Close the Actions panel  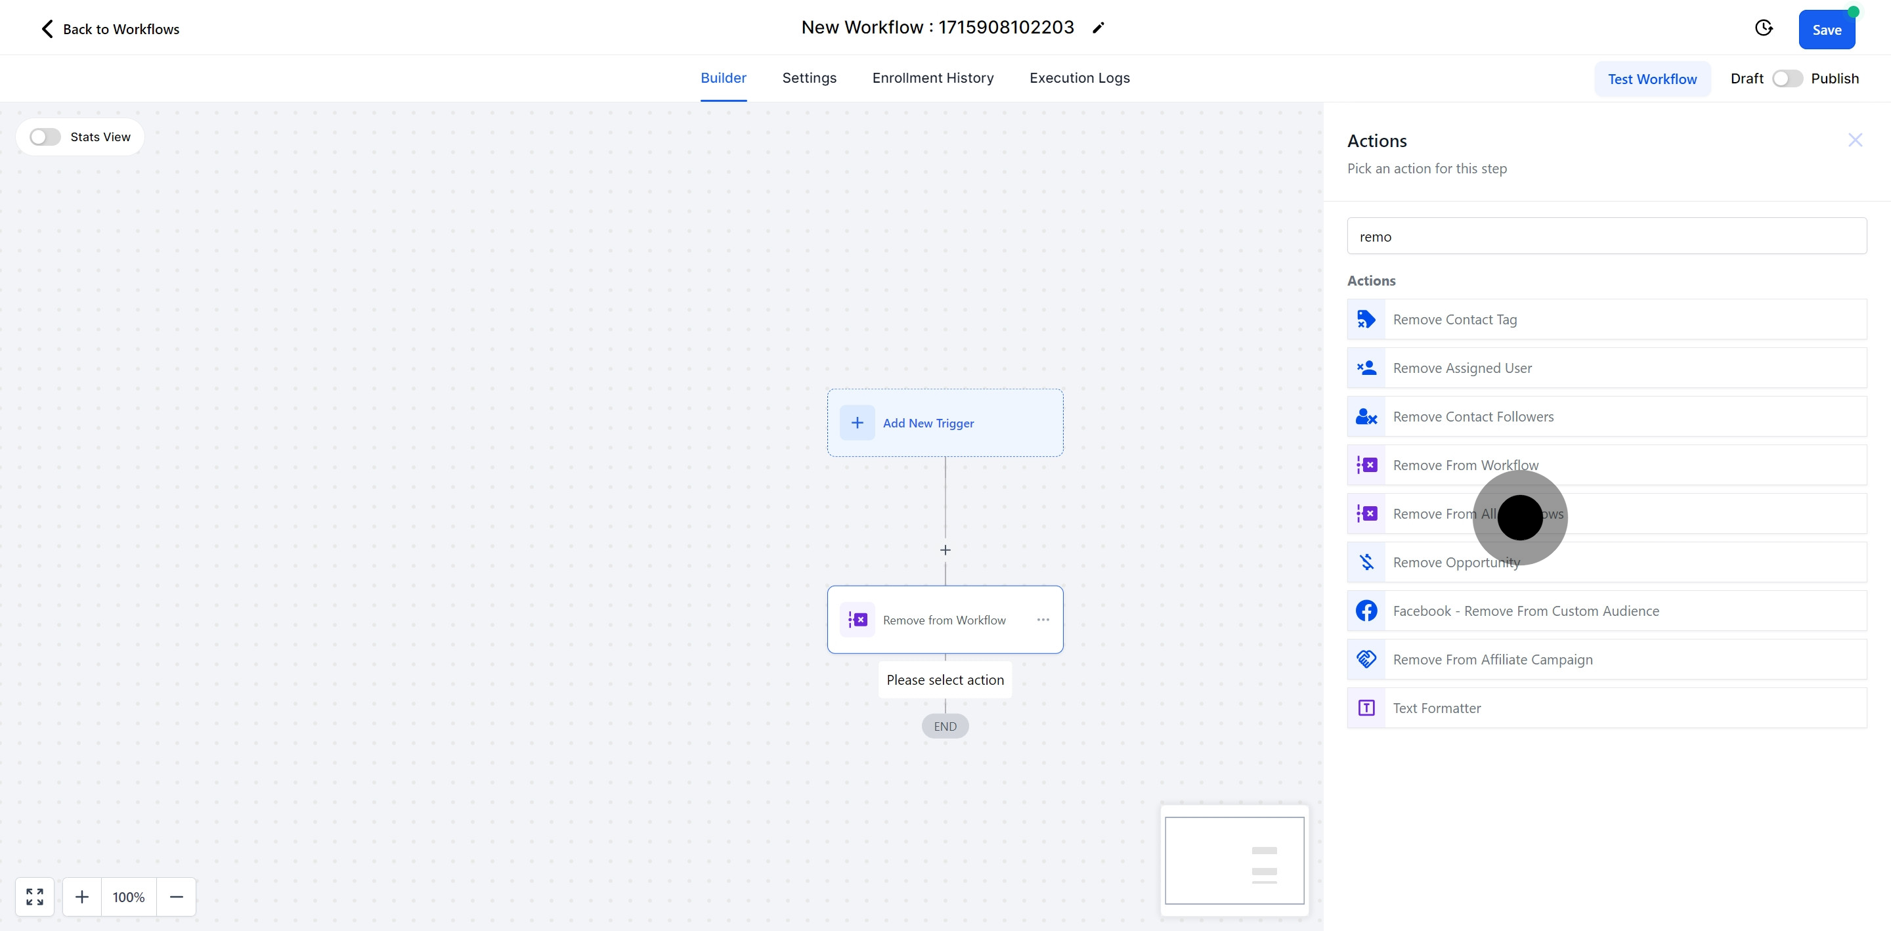click(1854, 141)
